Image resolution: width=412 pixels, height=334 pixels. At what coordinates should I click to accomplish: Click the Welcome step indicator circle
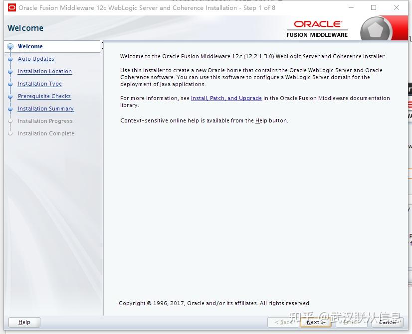click(x=11, y=46)
